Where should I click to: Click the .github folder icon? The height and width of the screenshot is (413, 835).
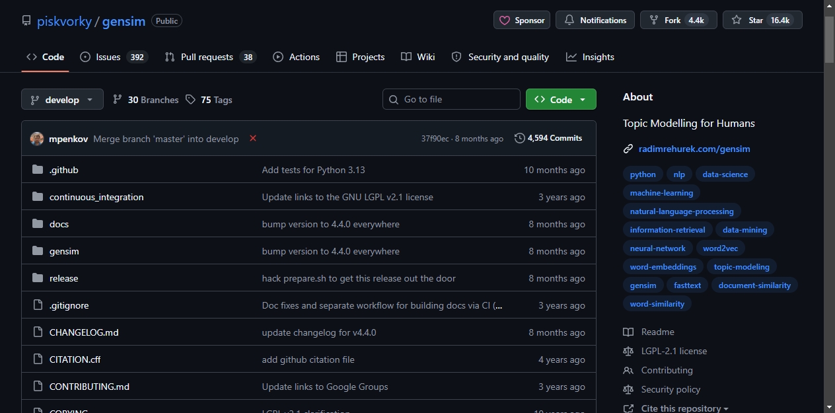[38, 170]
